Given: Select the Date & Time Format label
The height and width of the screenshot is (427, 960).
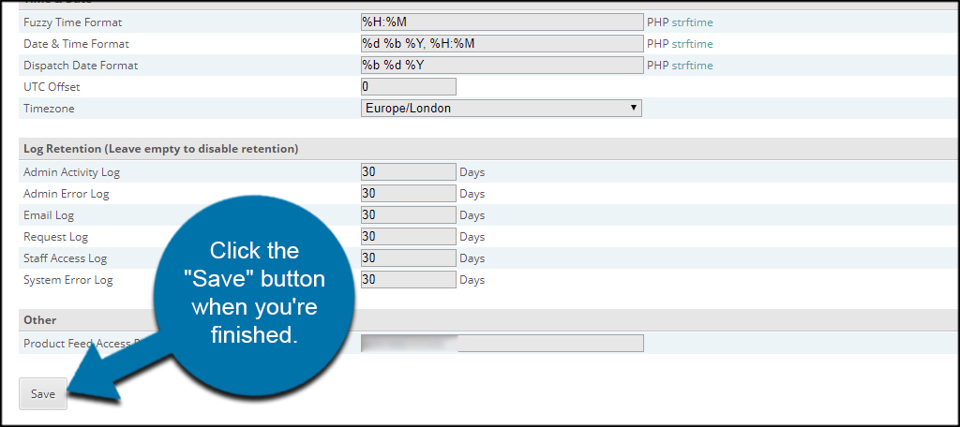Looking at the screenshot, I should tap(76, 44).
